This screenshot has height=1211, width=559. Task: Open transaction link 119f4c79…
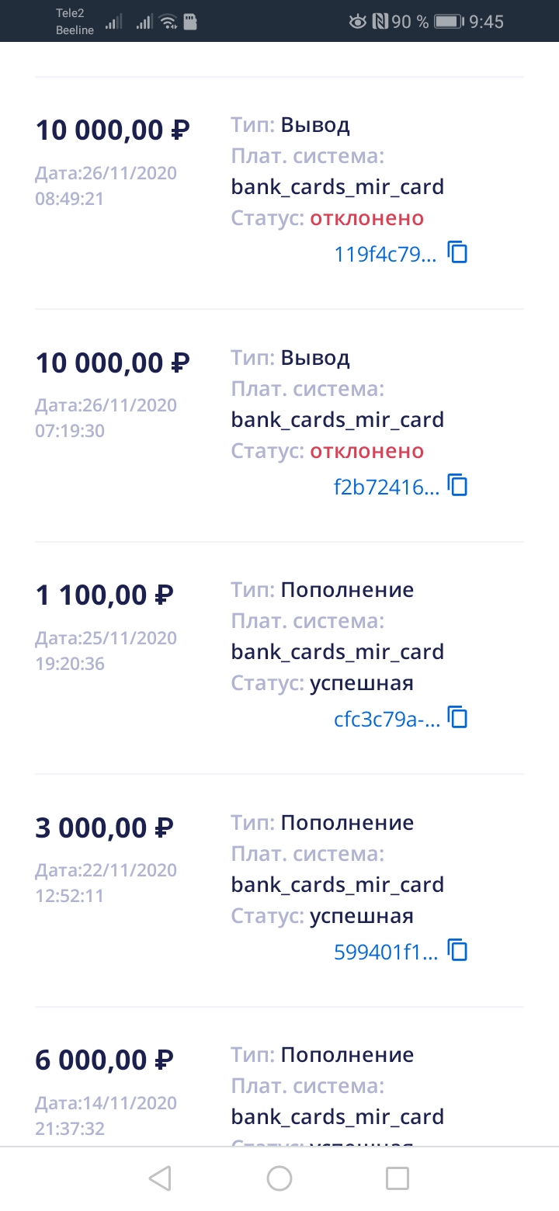tap(385, 254)
